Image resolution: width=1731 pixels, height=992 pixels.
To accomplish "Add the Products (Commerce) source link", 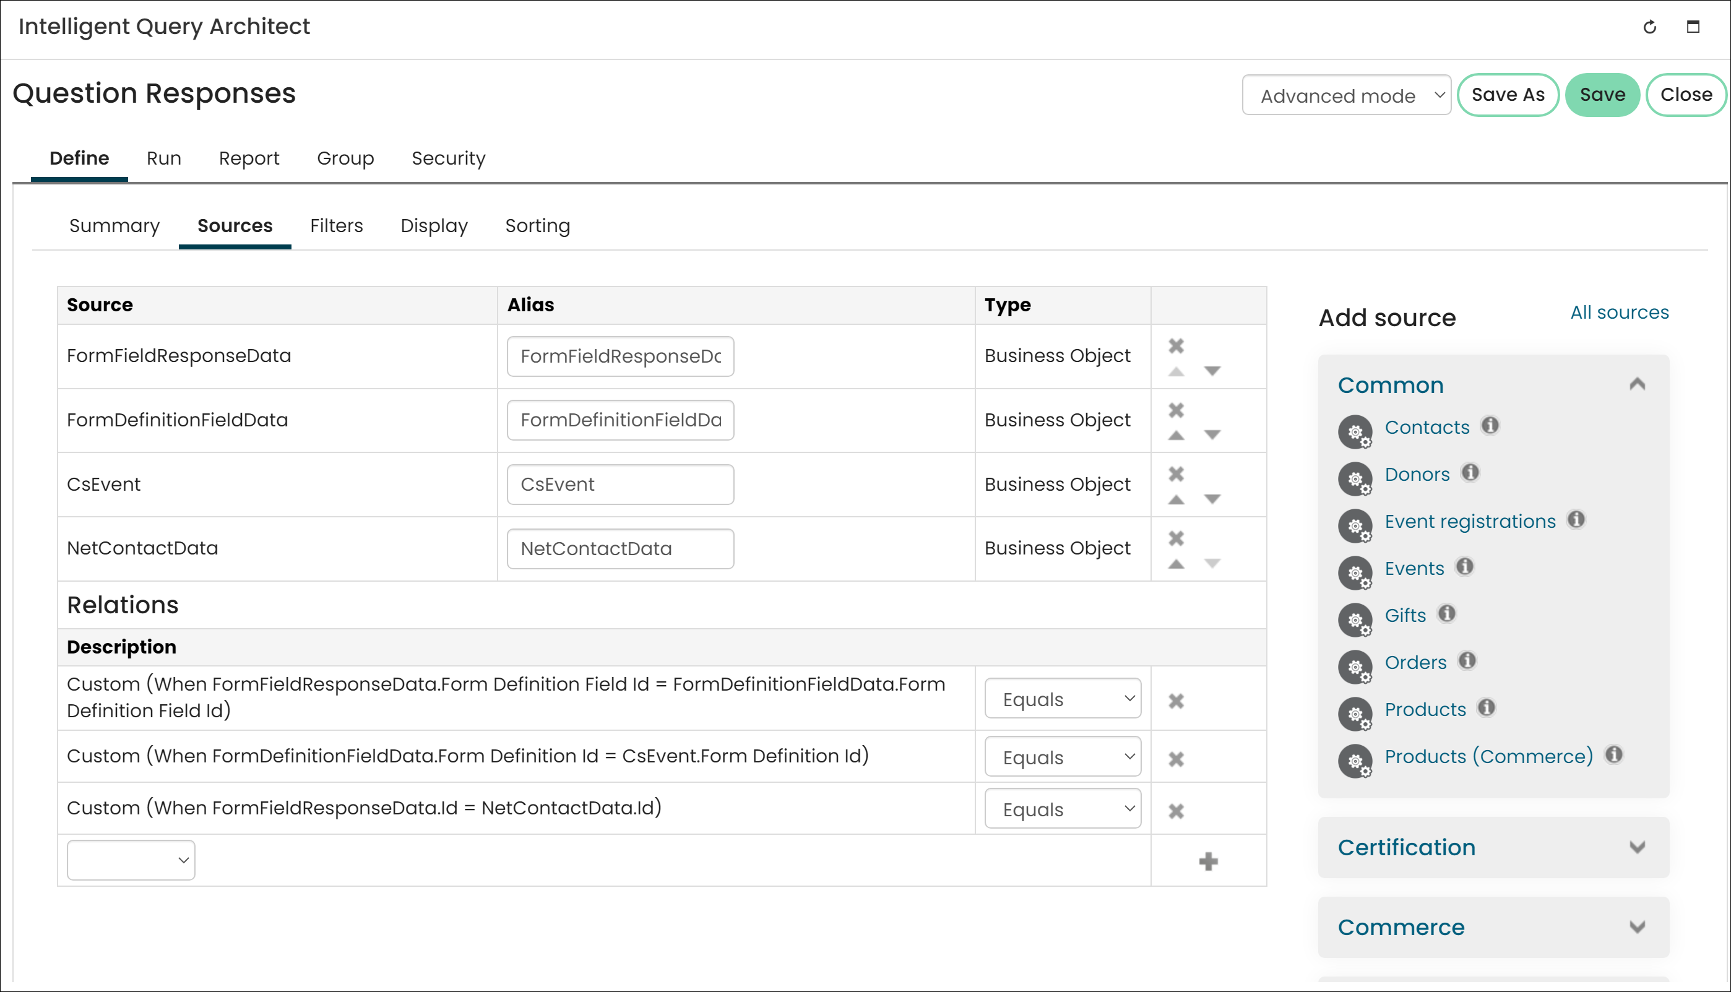I will 1488,756.
